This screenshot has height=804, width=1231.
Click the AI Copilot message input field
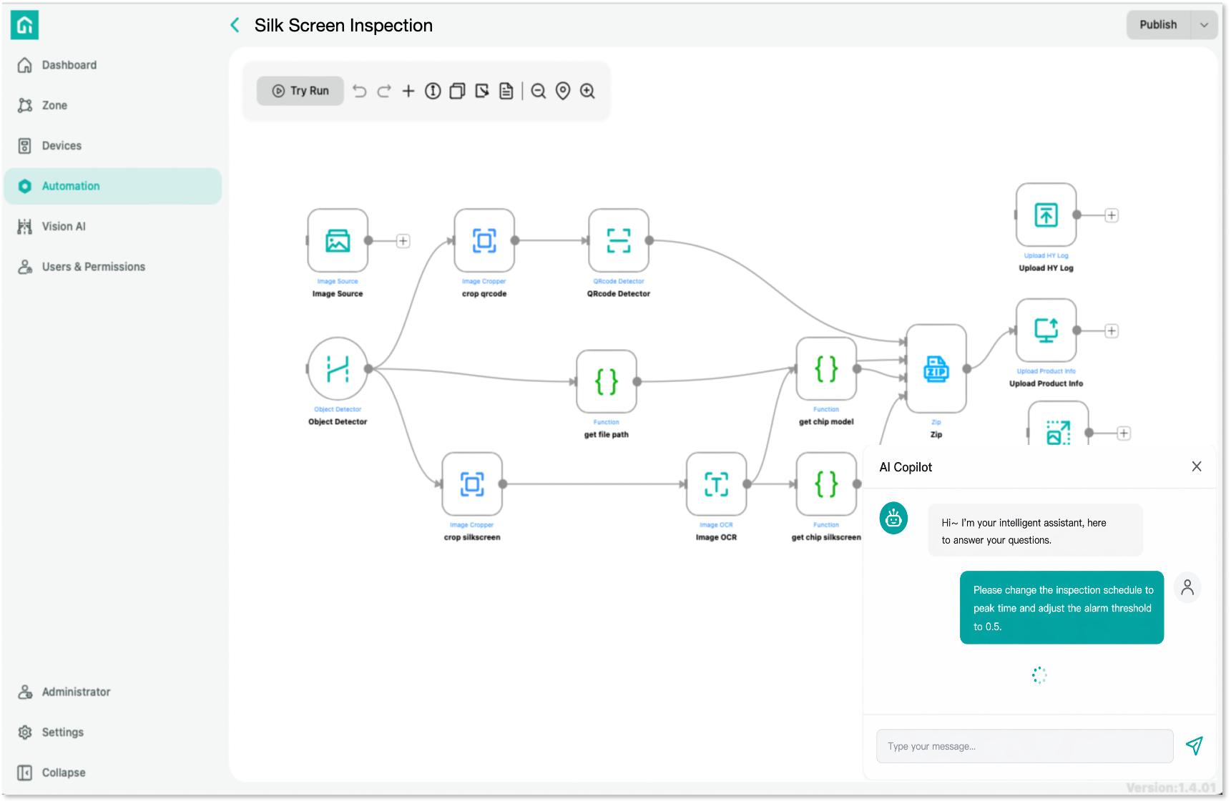click(1024, 746)
